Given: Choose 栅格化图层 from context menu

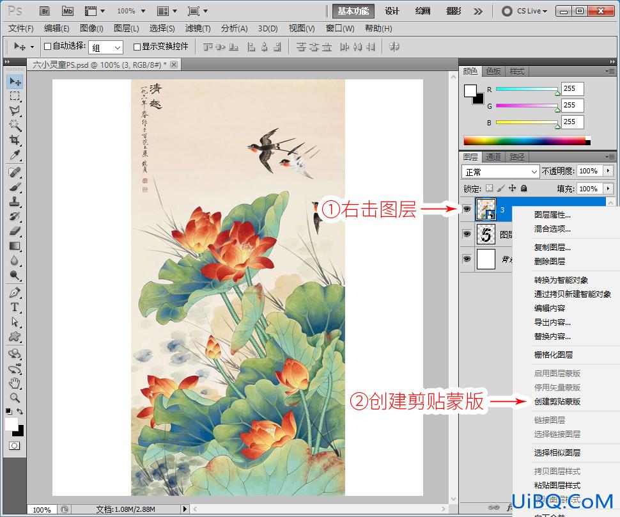Looking at the screenshot, I should tap(553, 354).
